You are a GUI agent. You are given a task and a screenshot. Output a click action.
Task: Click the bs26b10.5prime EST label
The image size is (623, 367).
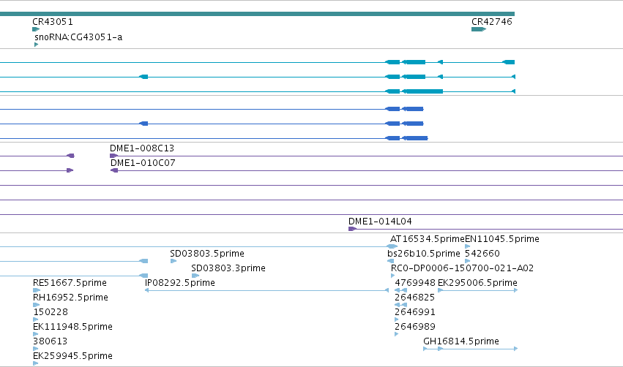[424, 254]
